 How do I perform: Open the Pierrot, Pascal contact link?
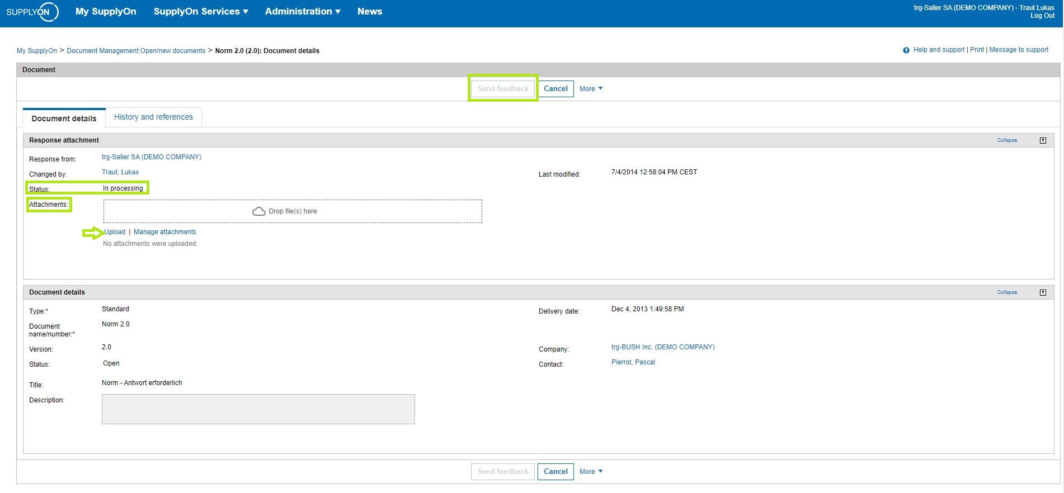coord(633,362)
